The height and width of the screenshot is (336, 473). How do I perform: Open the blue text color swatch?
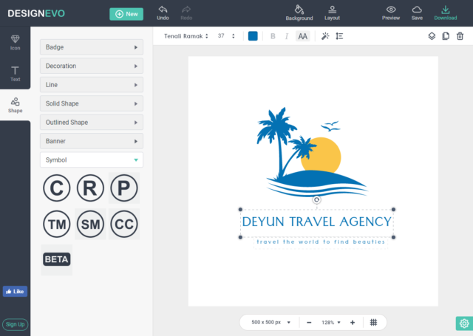click(253, 36)
